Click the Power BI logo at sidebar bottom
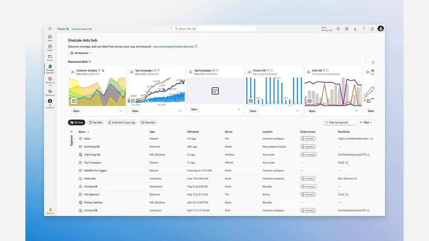429x241 pixels. coord(50,211)
